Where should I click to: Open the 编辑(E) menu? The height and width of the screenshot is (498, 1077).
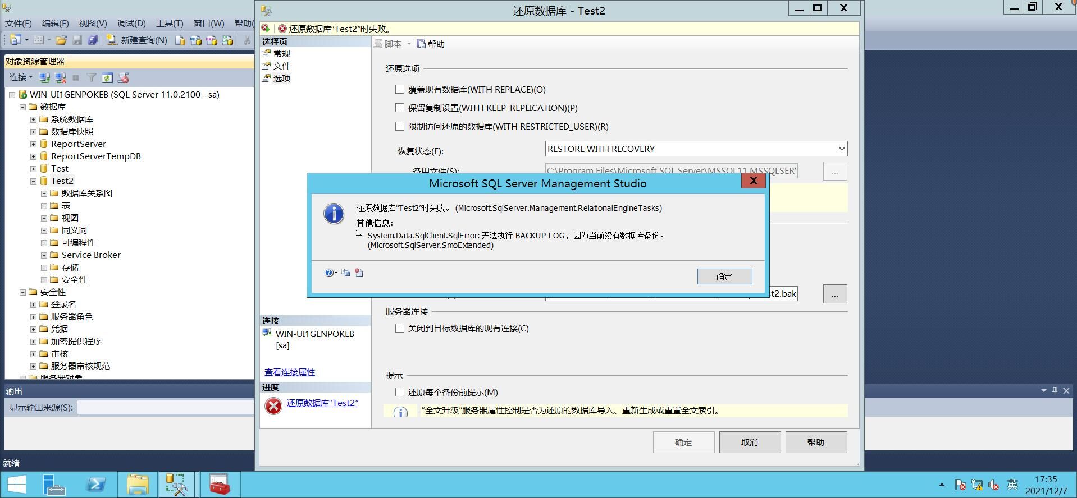pyautogui.click(x=55, y=23)
